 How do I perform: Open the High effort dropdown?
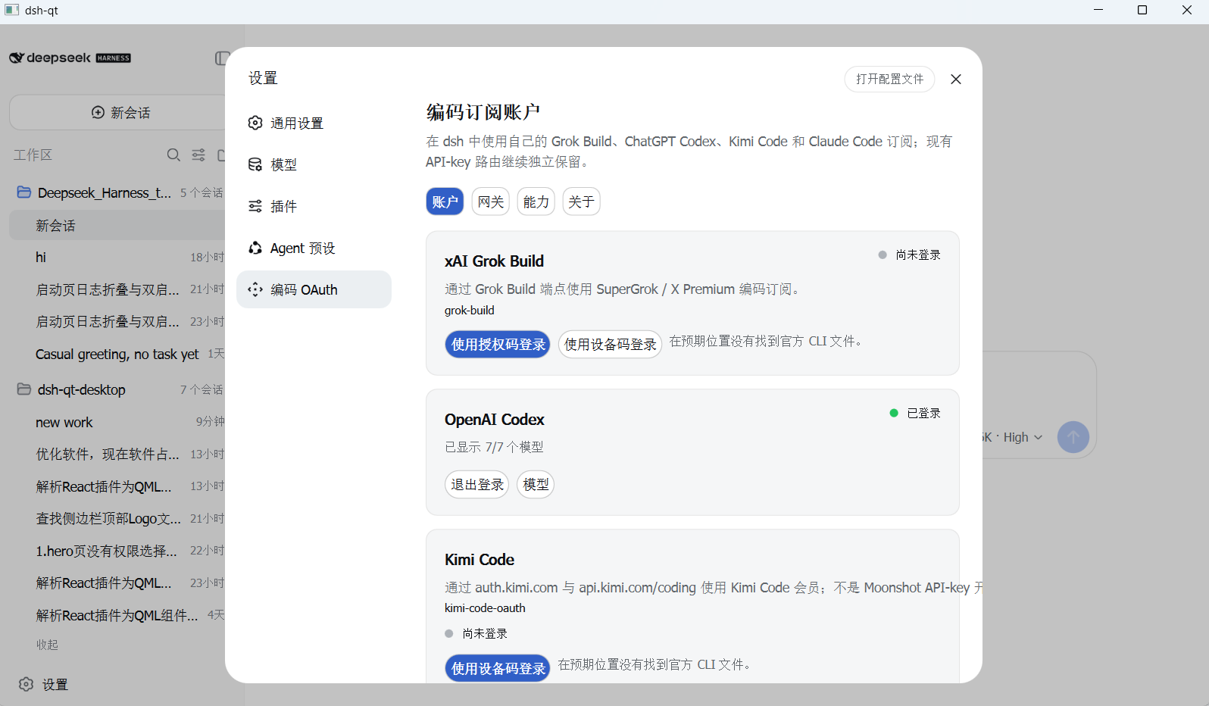point(1023,437)
